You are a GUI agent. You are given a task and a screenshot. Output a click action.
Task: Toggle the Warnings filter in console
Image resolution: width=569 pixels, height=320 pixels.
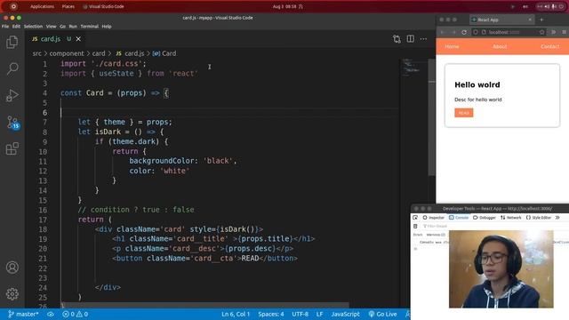(436, 235)
